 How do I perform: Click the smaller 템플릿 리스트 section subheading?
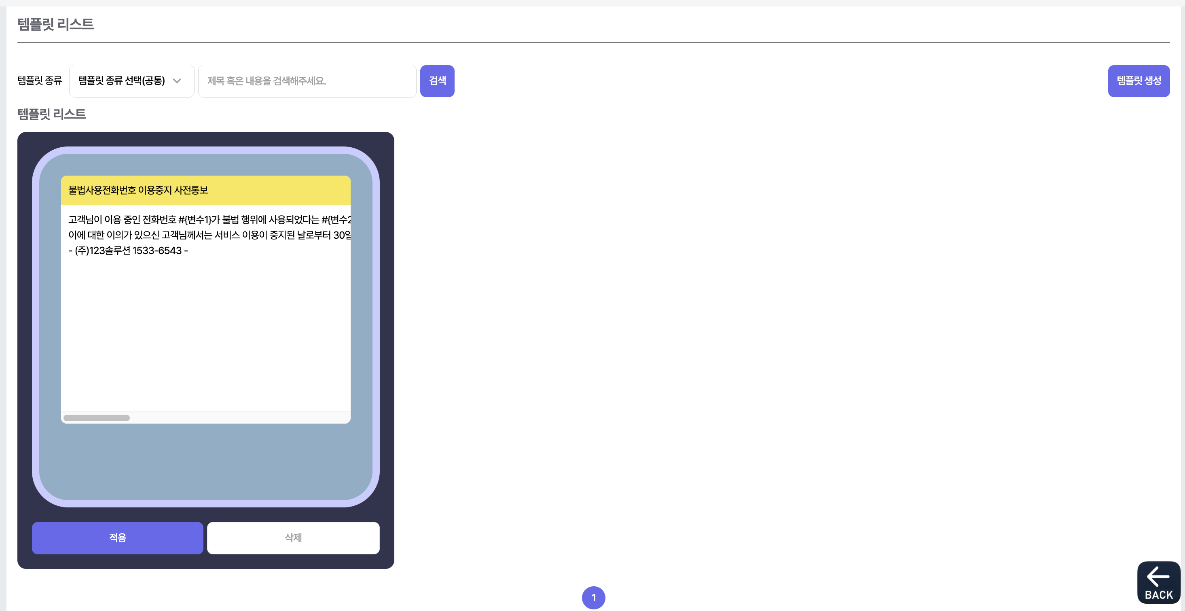point(51,114)
